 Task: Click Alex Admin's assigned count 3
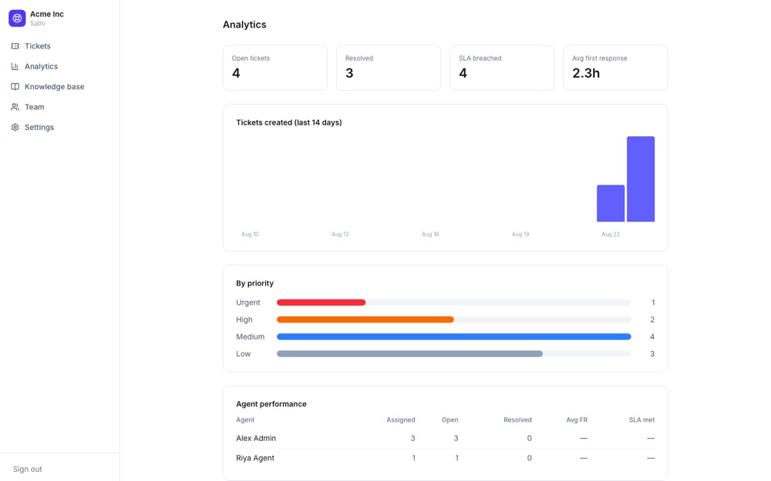coord(413,439)
